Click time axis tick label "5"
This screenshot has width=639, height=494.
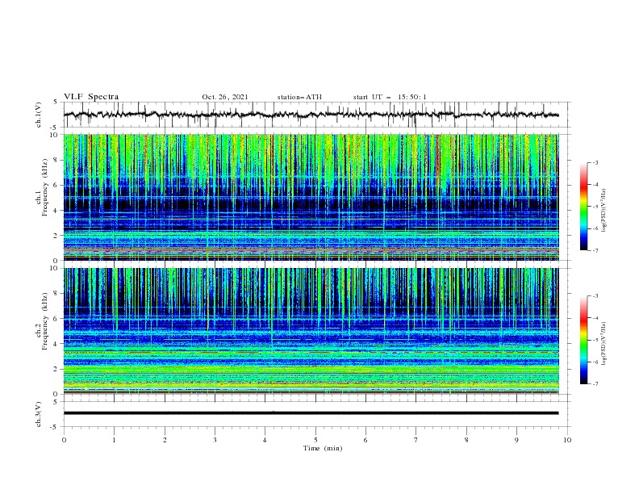(x=315, y=440)
